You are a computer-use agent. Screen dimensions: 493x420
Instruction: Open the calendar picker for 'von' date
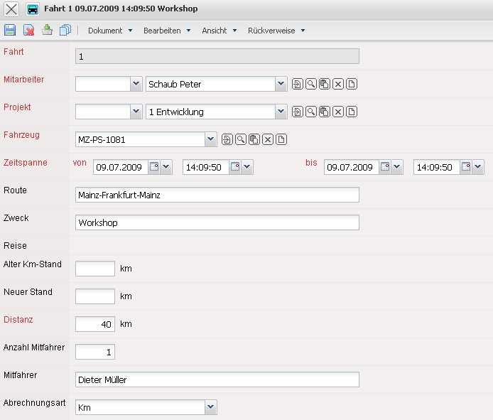[154, 167]
